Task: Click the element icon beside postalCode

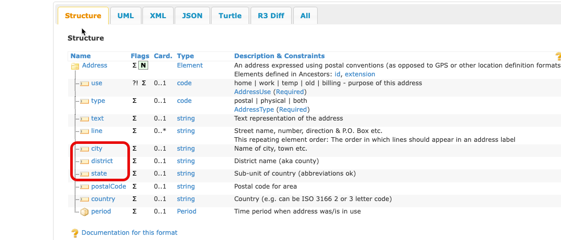Action: click(84, 187)
